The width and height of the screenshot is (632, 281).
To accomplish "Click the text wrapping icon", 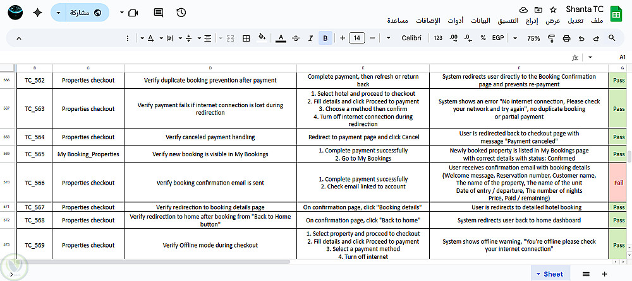I will click(169, 38).
